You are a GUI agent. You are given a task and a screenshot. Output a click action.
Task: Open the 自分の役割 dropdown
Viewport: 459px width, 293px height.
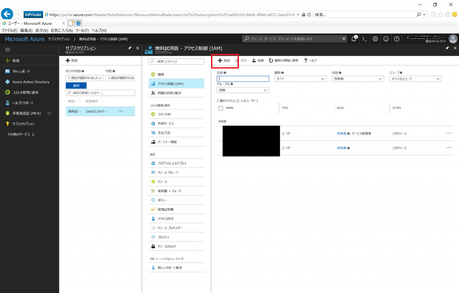(85, 78)
